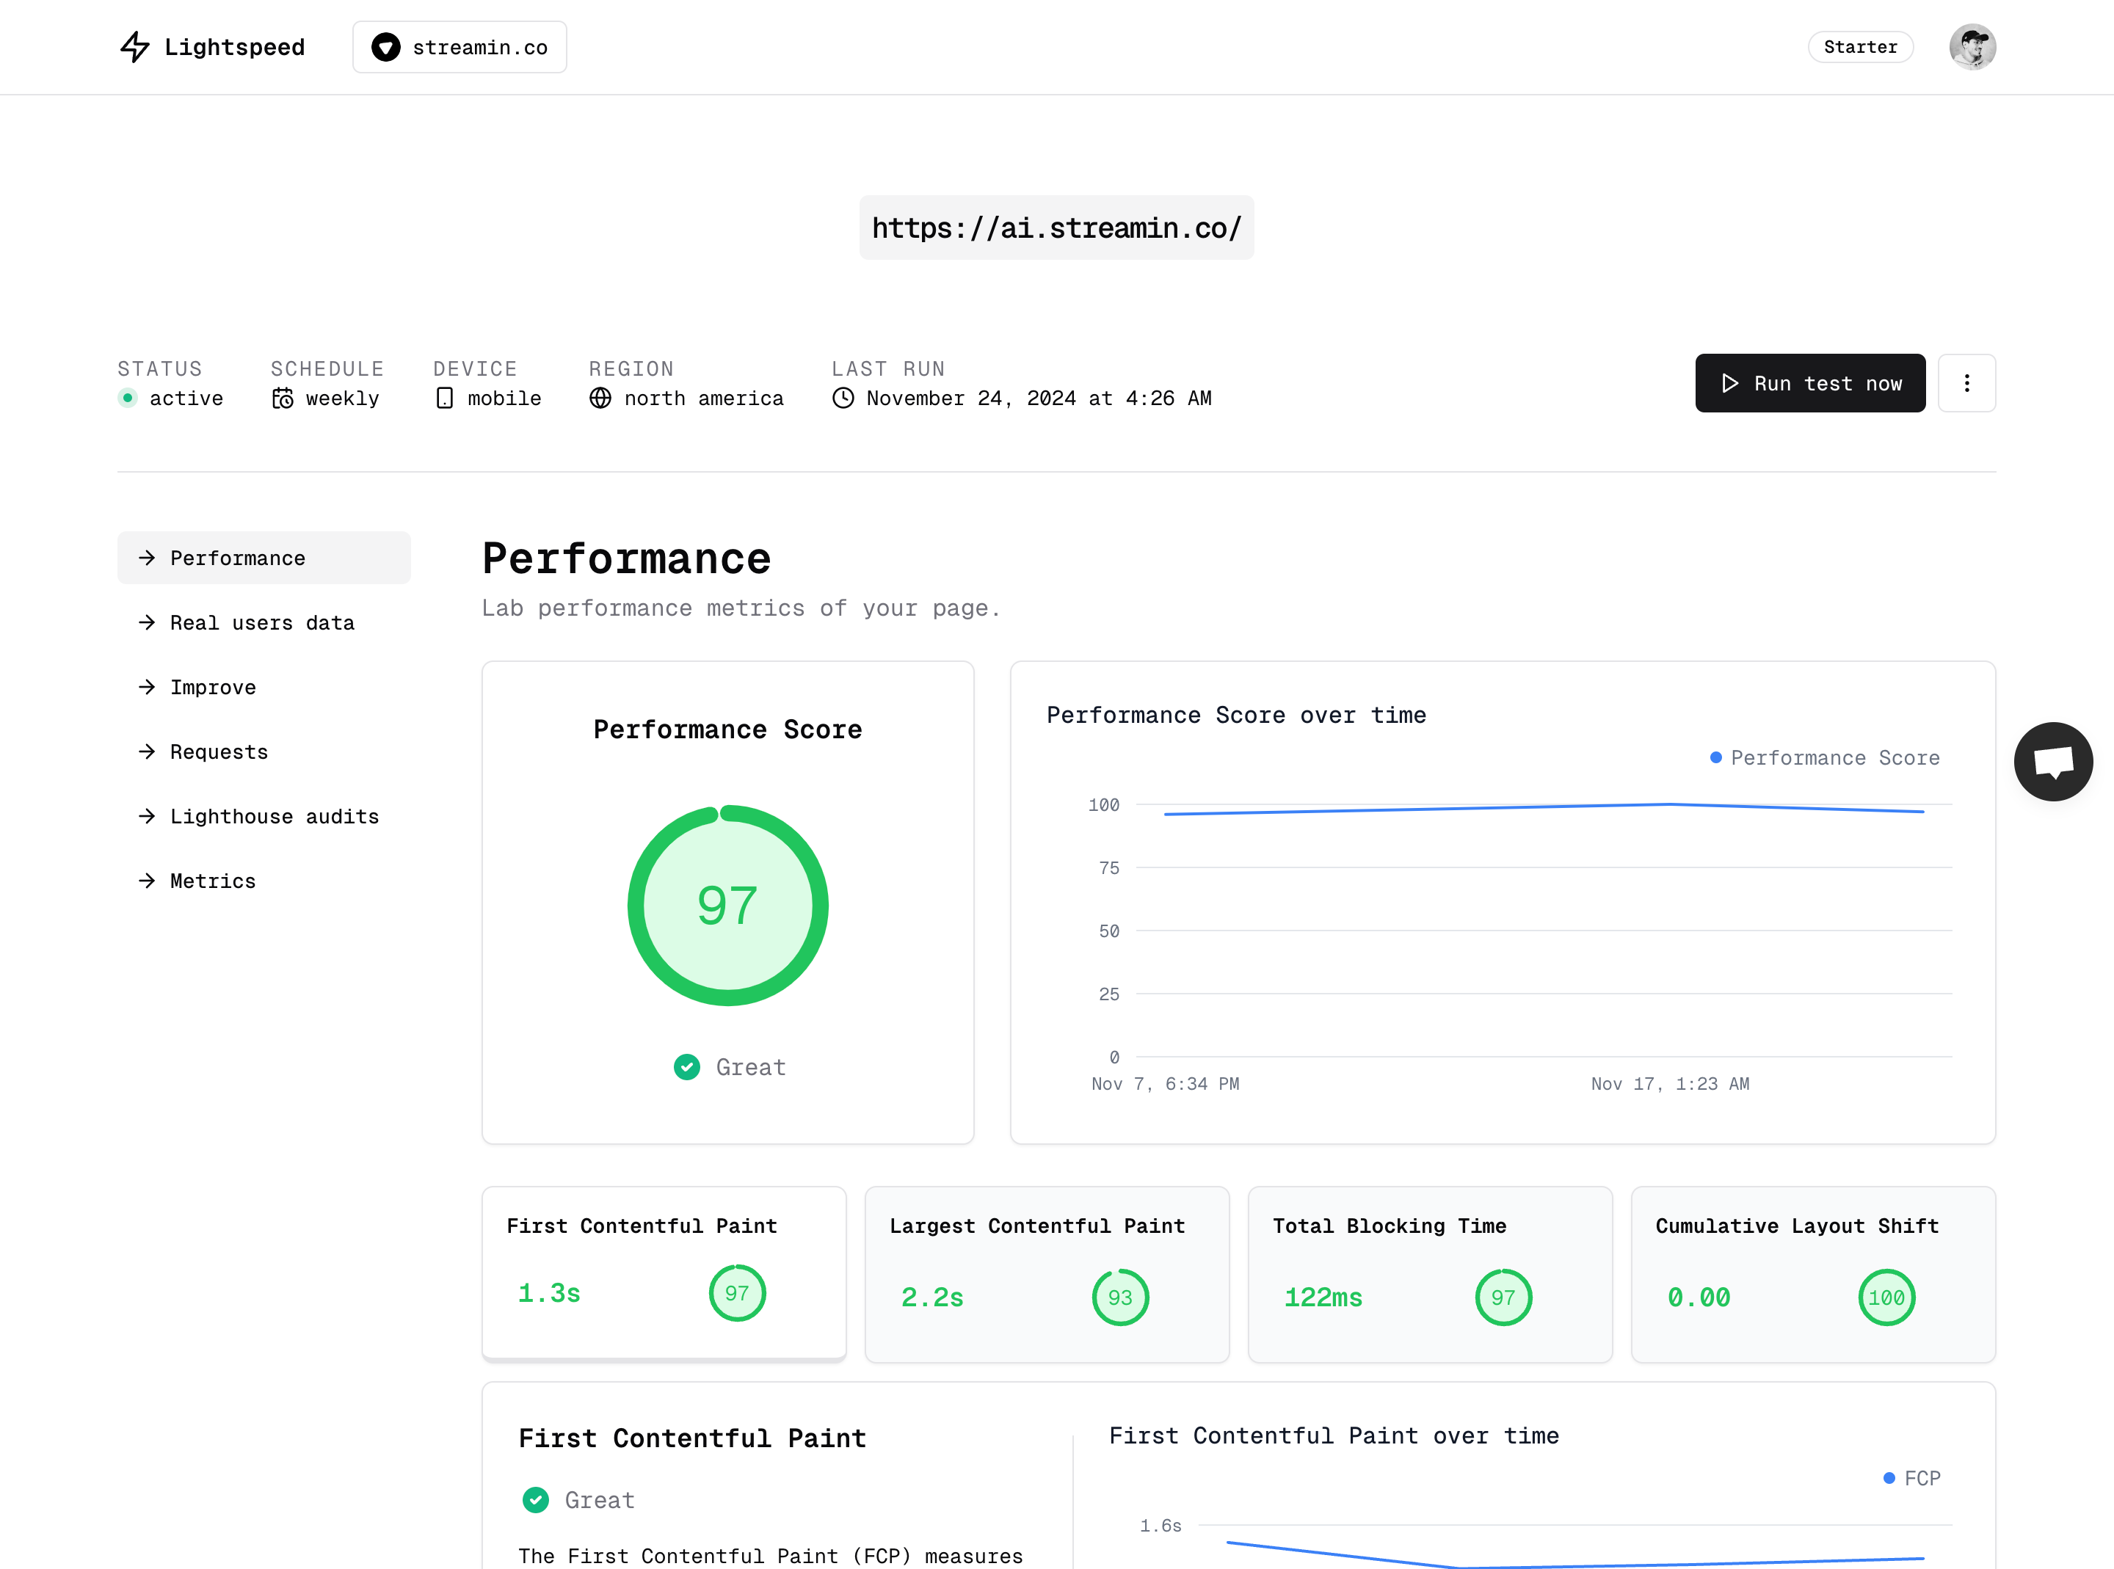This screenshot has height=1569, width=2114.
Task: Select the Largest Contentful Paint card
Action: [1047, 1274]
